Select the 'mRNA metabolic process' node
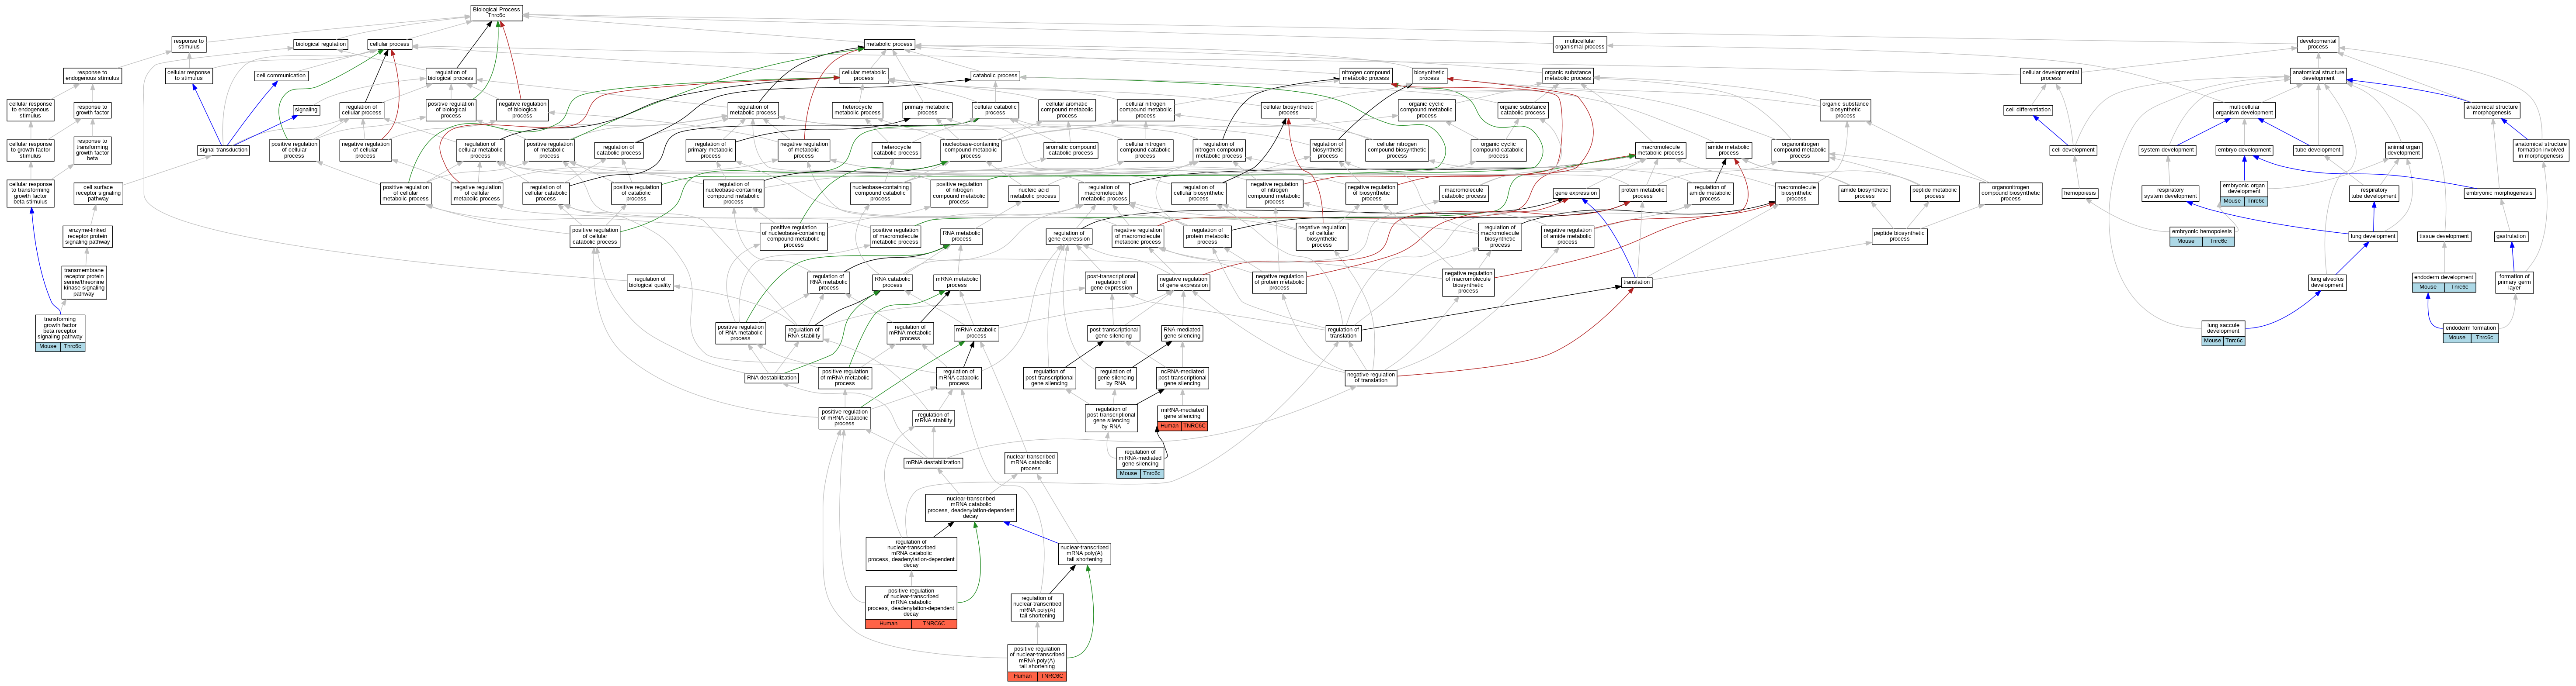Image resolution: width=2576 pixels, height=686 pixels. [956, 283]
